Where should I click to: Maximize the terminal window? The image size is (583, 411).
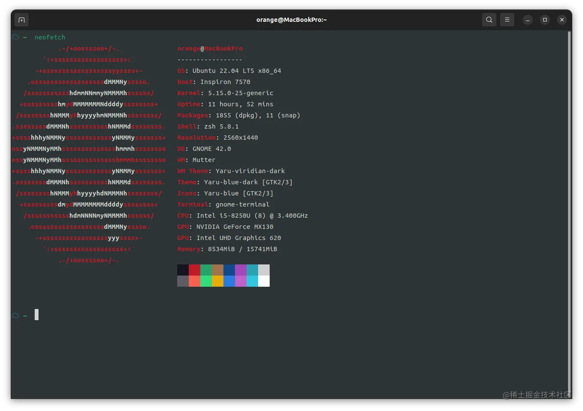(x=545, y=20)
